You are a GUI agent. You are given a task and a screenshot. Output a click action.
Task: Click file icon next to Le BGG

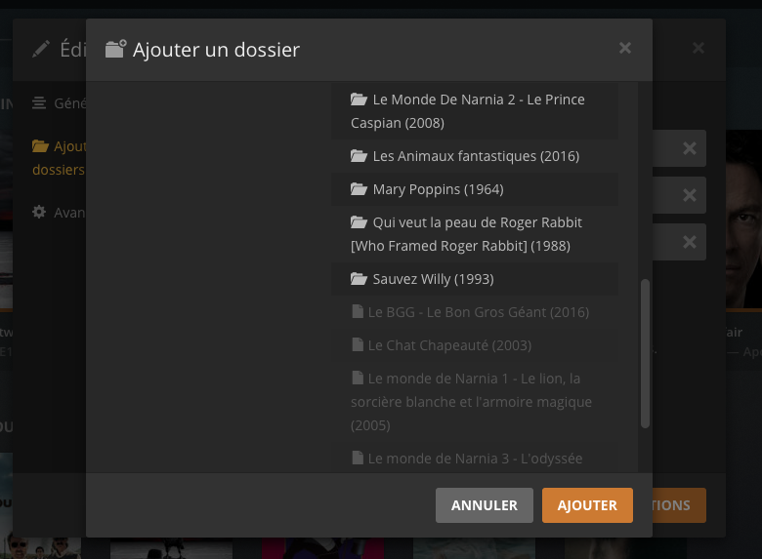(x=358, y=311)
